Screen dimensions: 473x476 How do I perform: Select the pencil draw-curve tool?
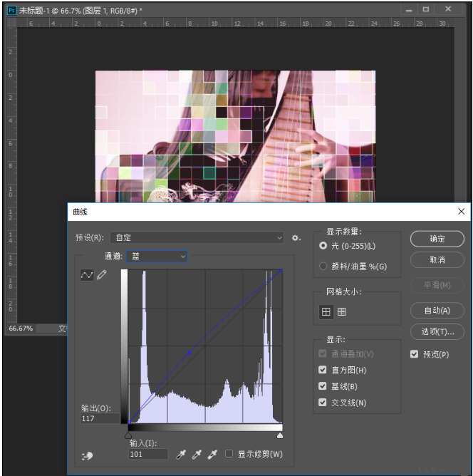tap(102, 275)
